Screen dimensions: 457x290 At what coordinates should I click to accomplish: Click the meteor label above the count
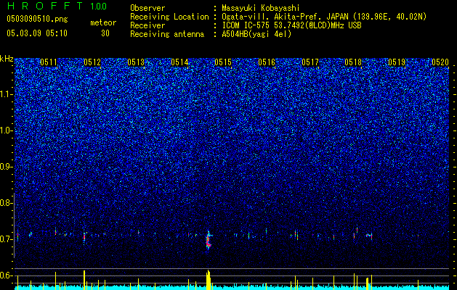103,22
